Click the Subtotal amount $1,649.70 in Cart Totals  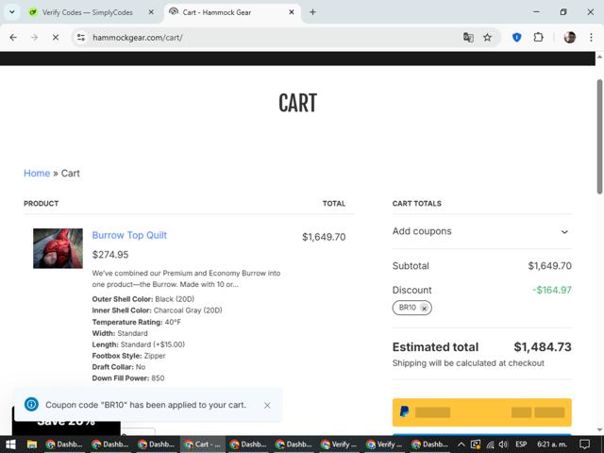coord(549,266)
